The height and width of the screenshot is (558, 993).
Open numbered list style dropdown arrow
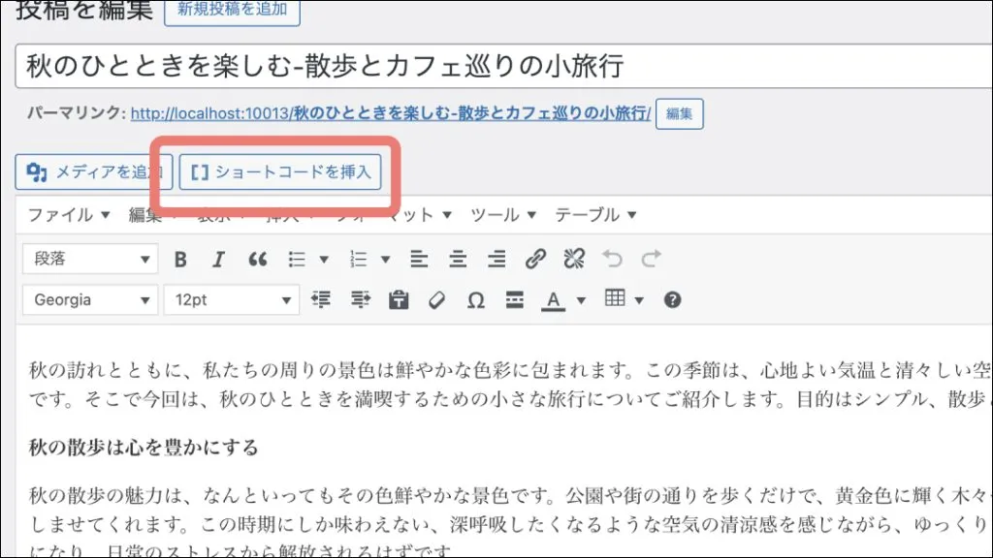[385, 260]
